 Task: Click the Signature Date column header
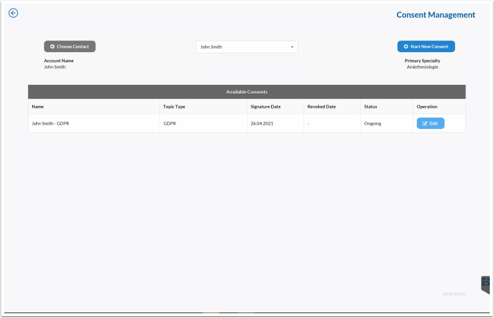265,107
